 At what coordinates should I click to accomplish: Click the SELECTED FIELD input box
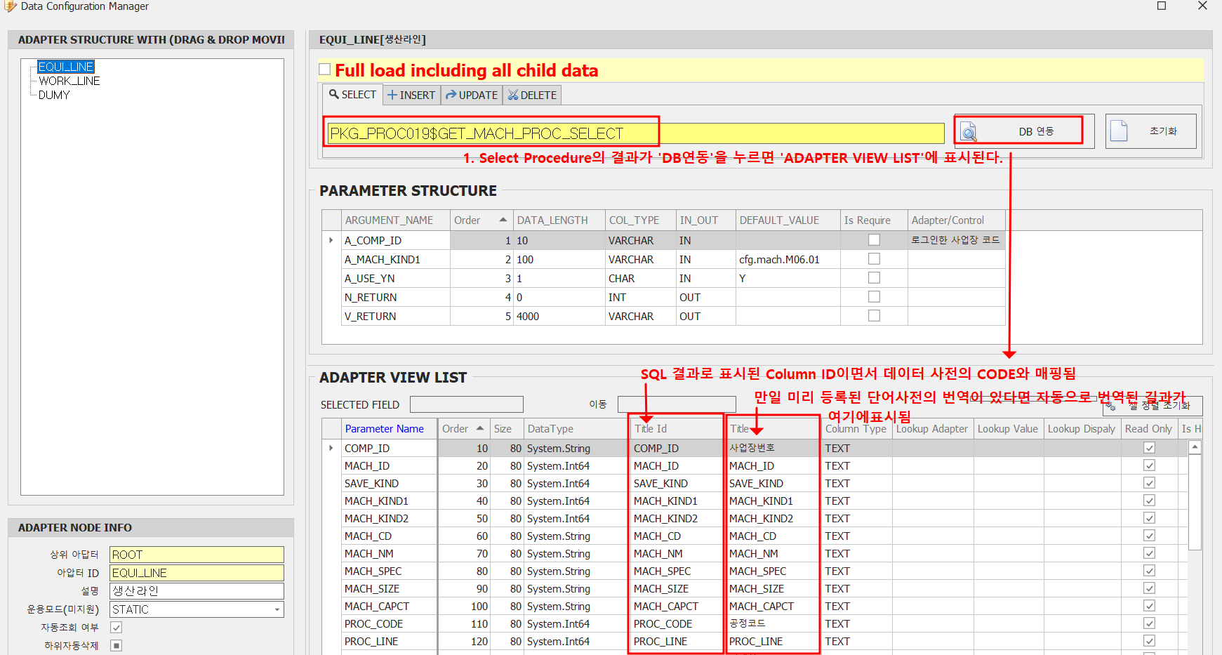coord(466,404)
